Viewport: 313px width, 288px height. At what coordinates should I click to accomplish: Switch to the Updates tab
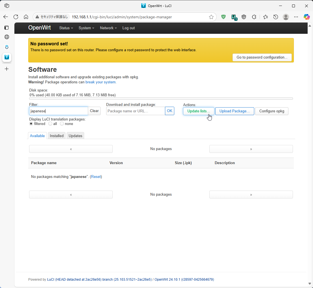click(75, 136)
